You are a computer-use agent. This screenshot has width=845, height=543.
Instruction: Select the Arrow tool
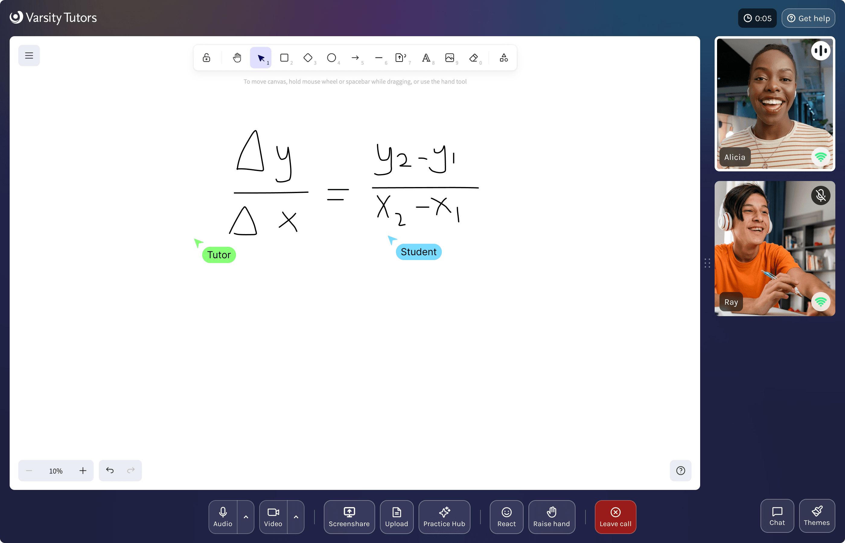[356, 58]
